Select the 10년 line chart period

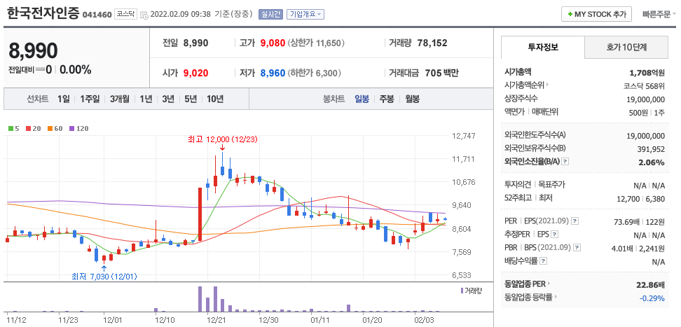[x=215, y=99]
